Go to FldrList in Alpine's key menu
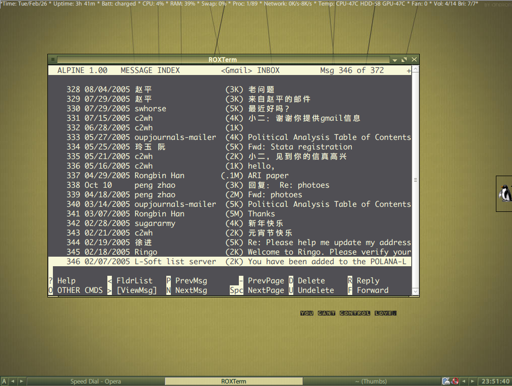This screenshot has height=386, width=512. pos(135,281)
